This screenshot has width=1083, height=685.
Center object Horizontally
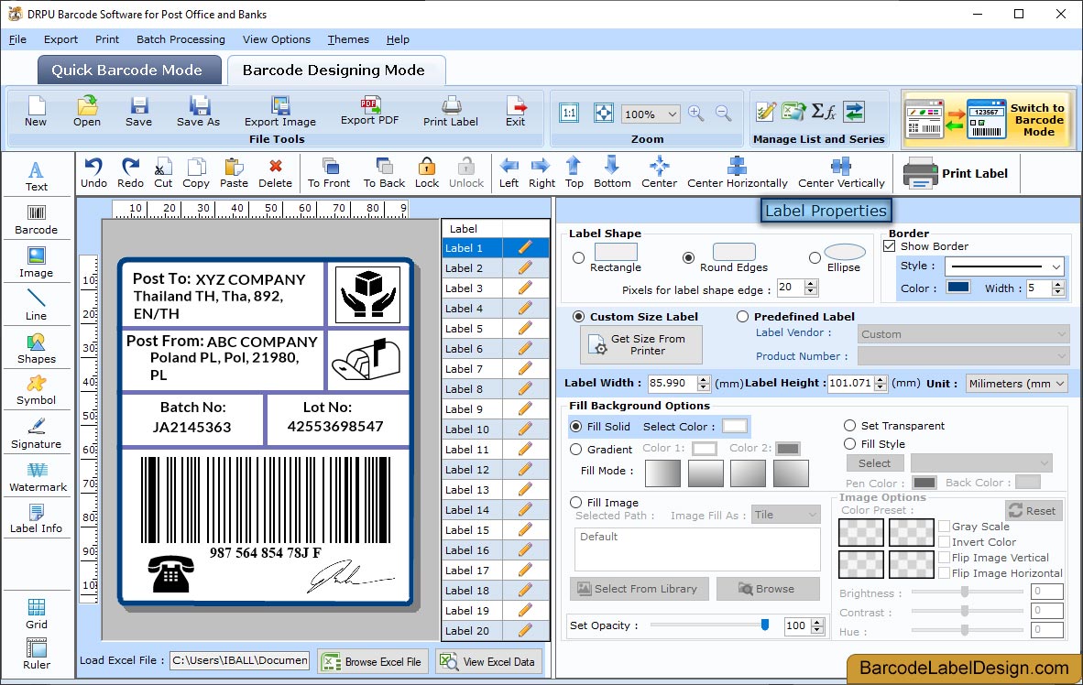pos(737,173)
